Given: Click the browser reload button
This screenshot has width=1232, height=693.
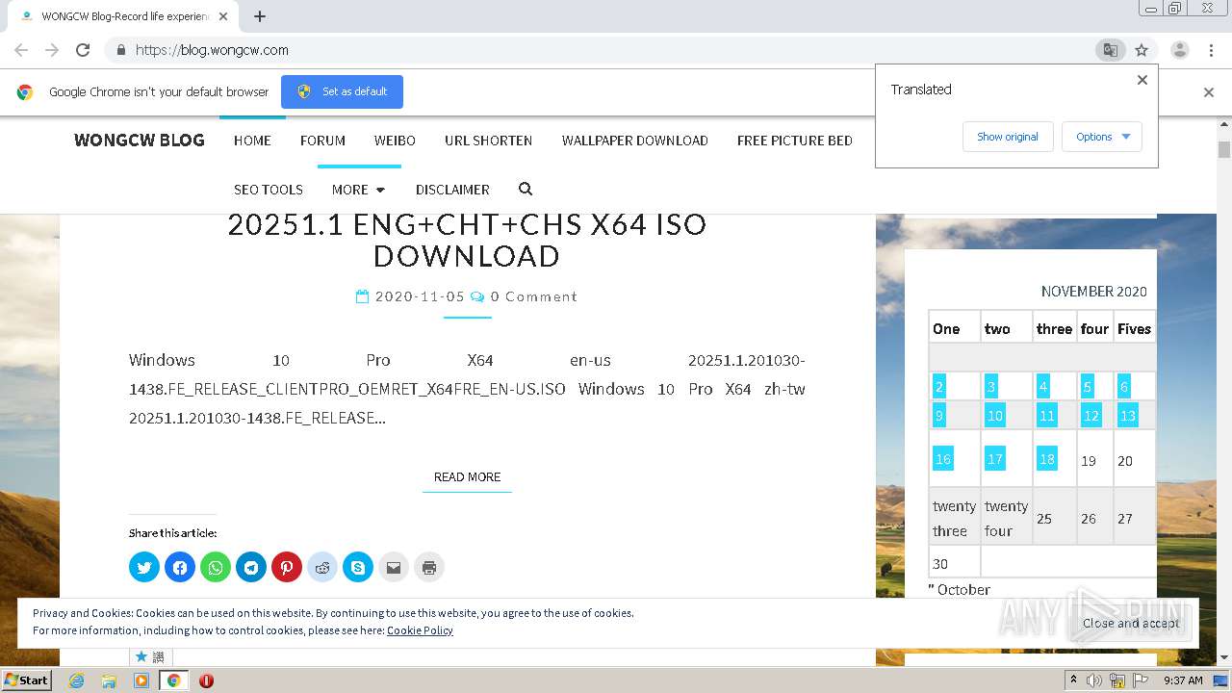Looking at the screenshot, I should tap(83, 50).
